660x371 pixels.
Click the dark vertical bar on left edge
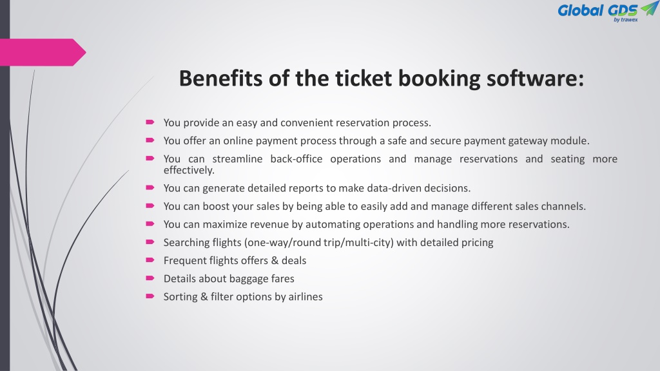[x=5, y=185]
